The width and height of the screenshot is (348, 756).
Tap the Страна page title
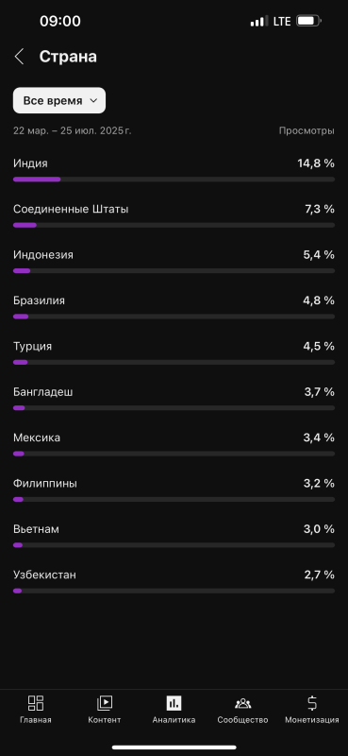pyautogui.click(x=68, y=57)
